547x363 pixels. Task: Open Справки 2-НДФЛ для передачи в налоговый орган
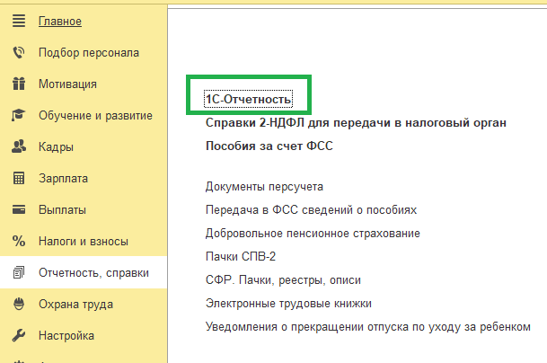(357, 122)
